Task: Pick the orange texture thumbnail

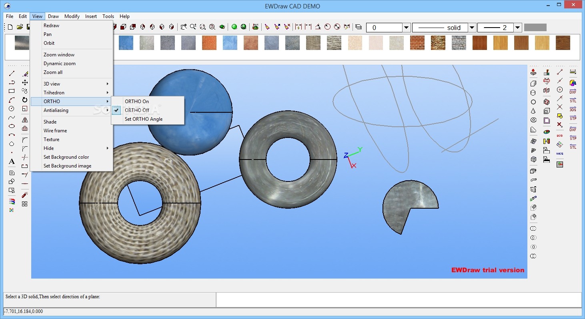Action: pos(209,43)
